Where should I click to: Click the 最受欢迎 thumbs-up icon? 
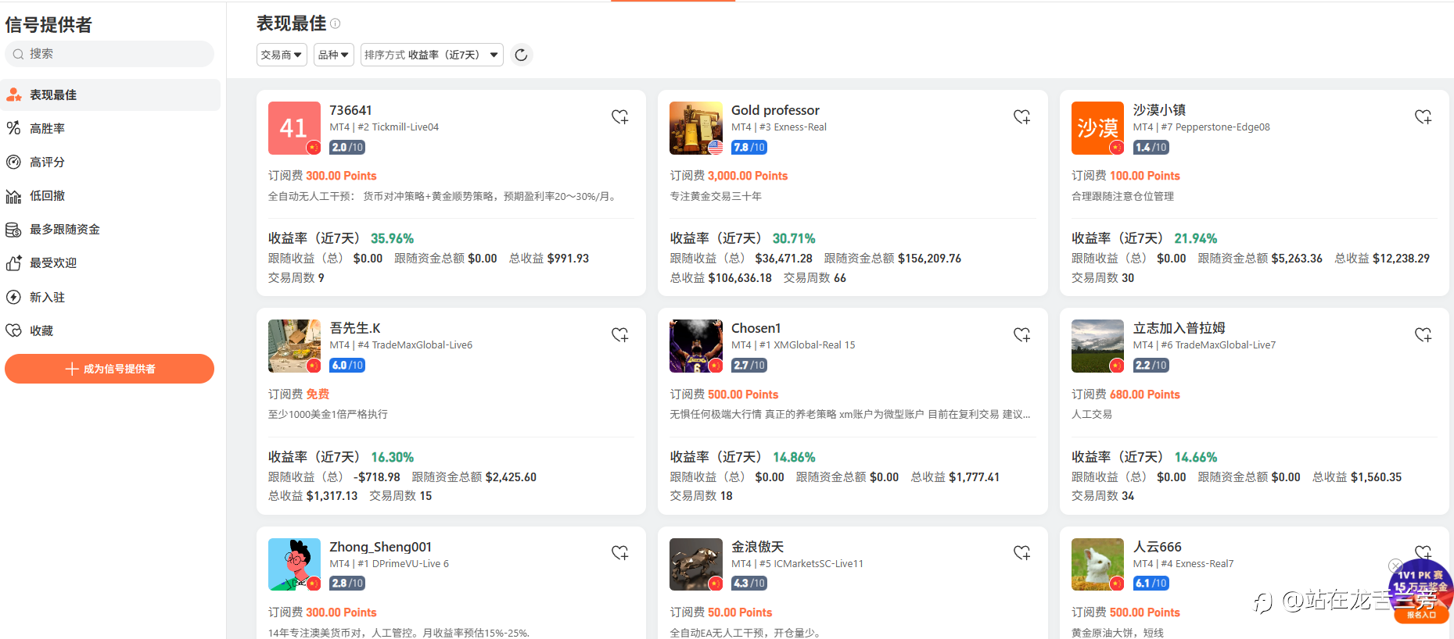tap(13, 263)
